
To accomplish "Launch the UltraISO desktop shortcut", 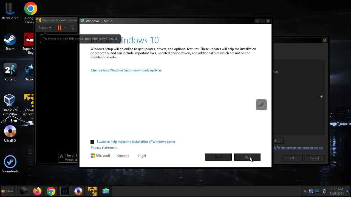I will pyautogui.click(x=10, y=134).
